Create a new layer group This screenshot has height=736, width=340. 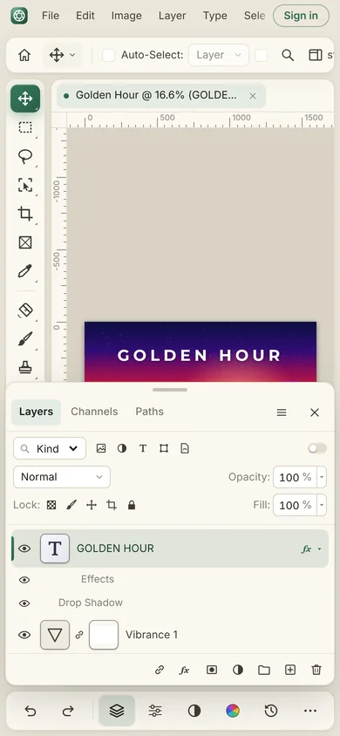point(264,670)
